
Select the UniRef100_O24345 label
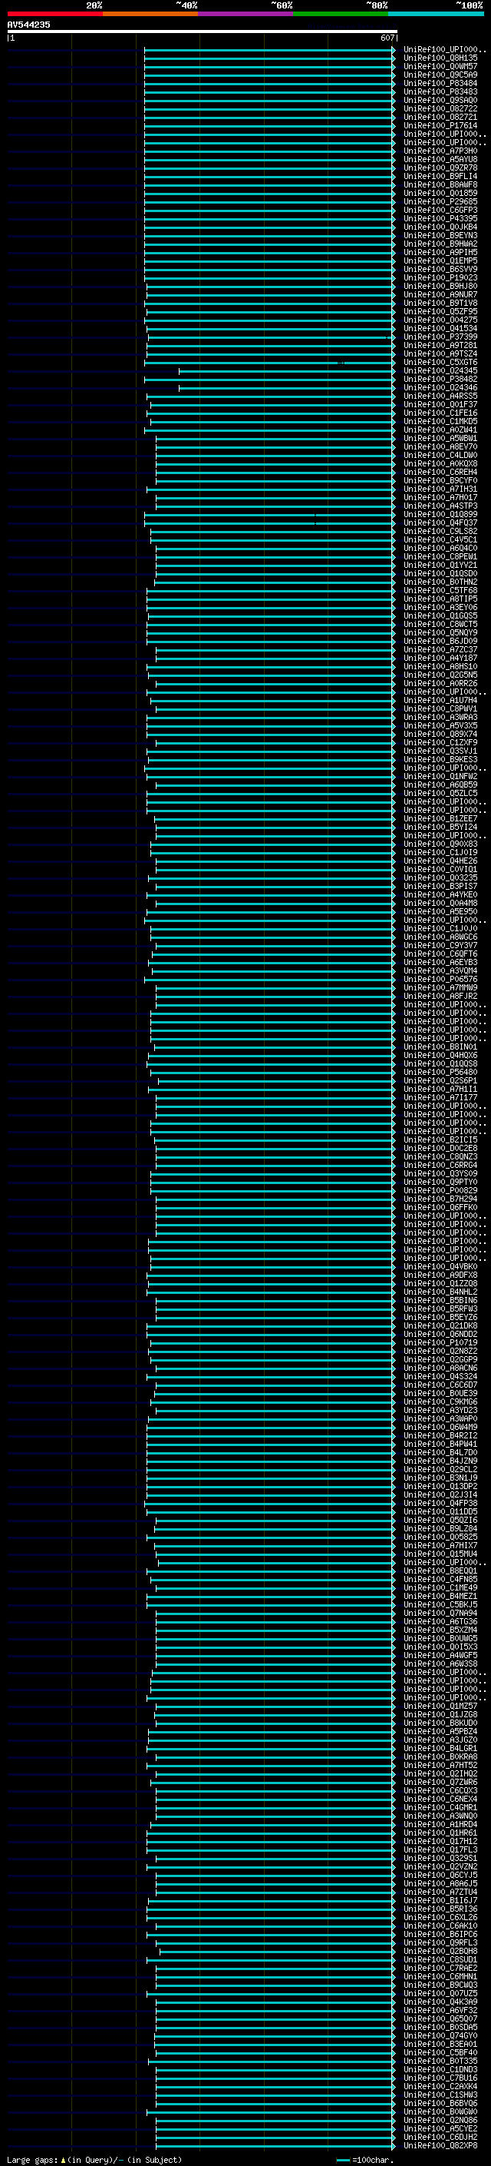[440, 370]
